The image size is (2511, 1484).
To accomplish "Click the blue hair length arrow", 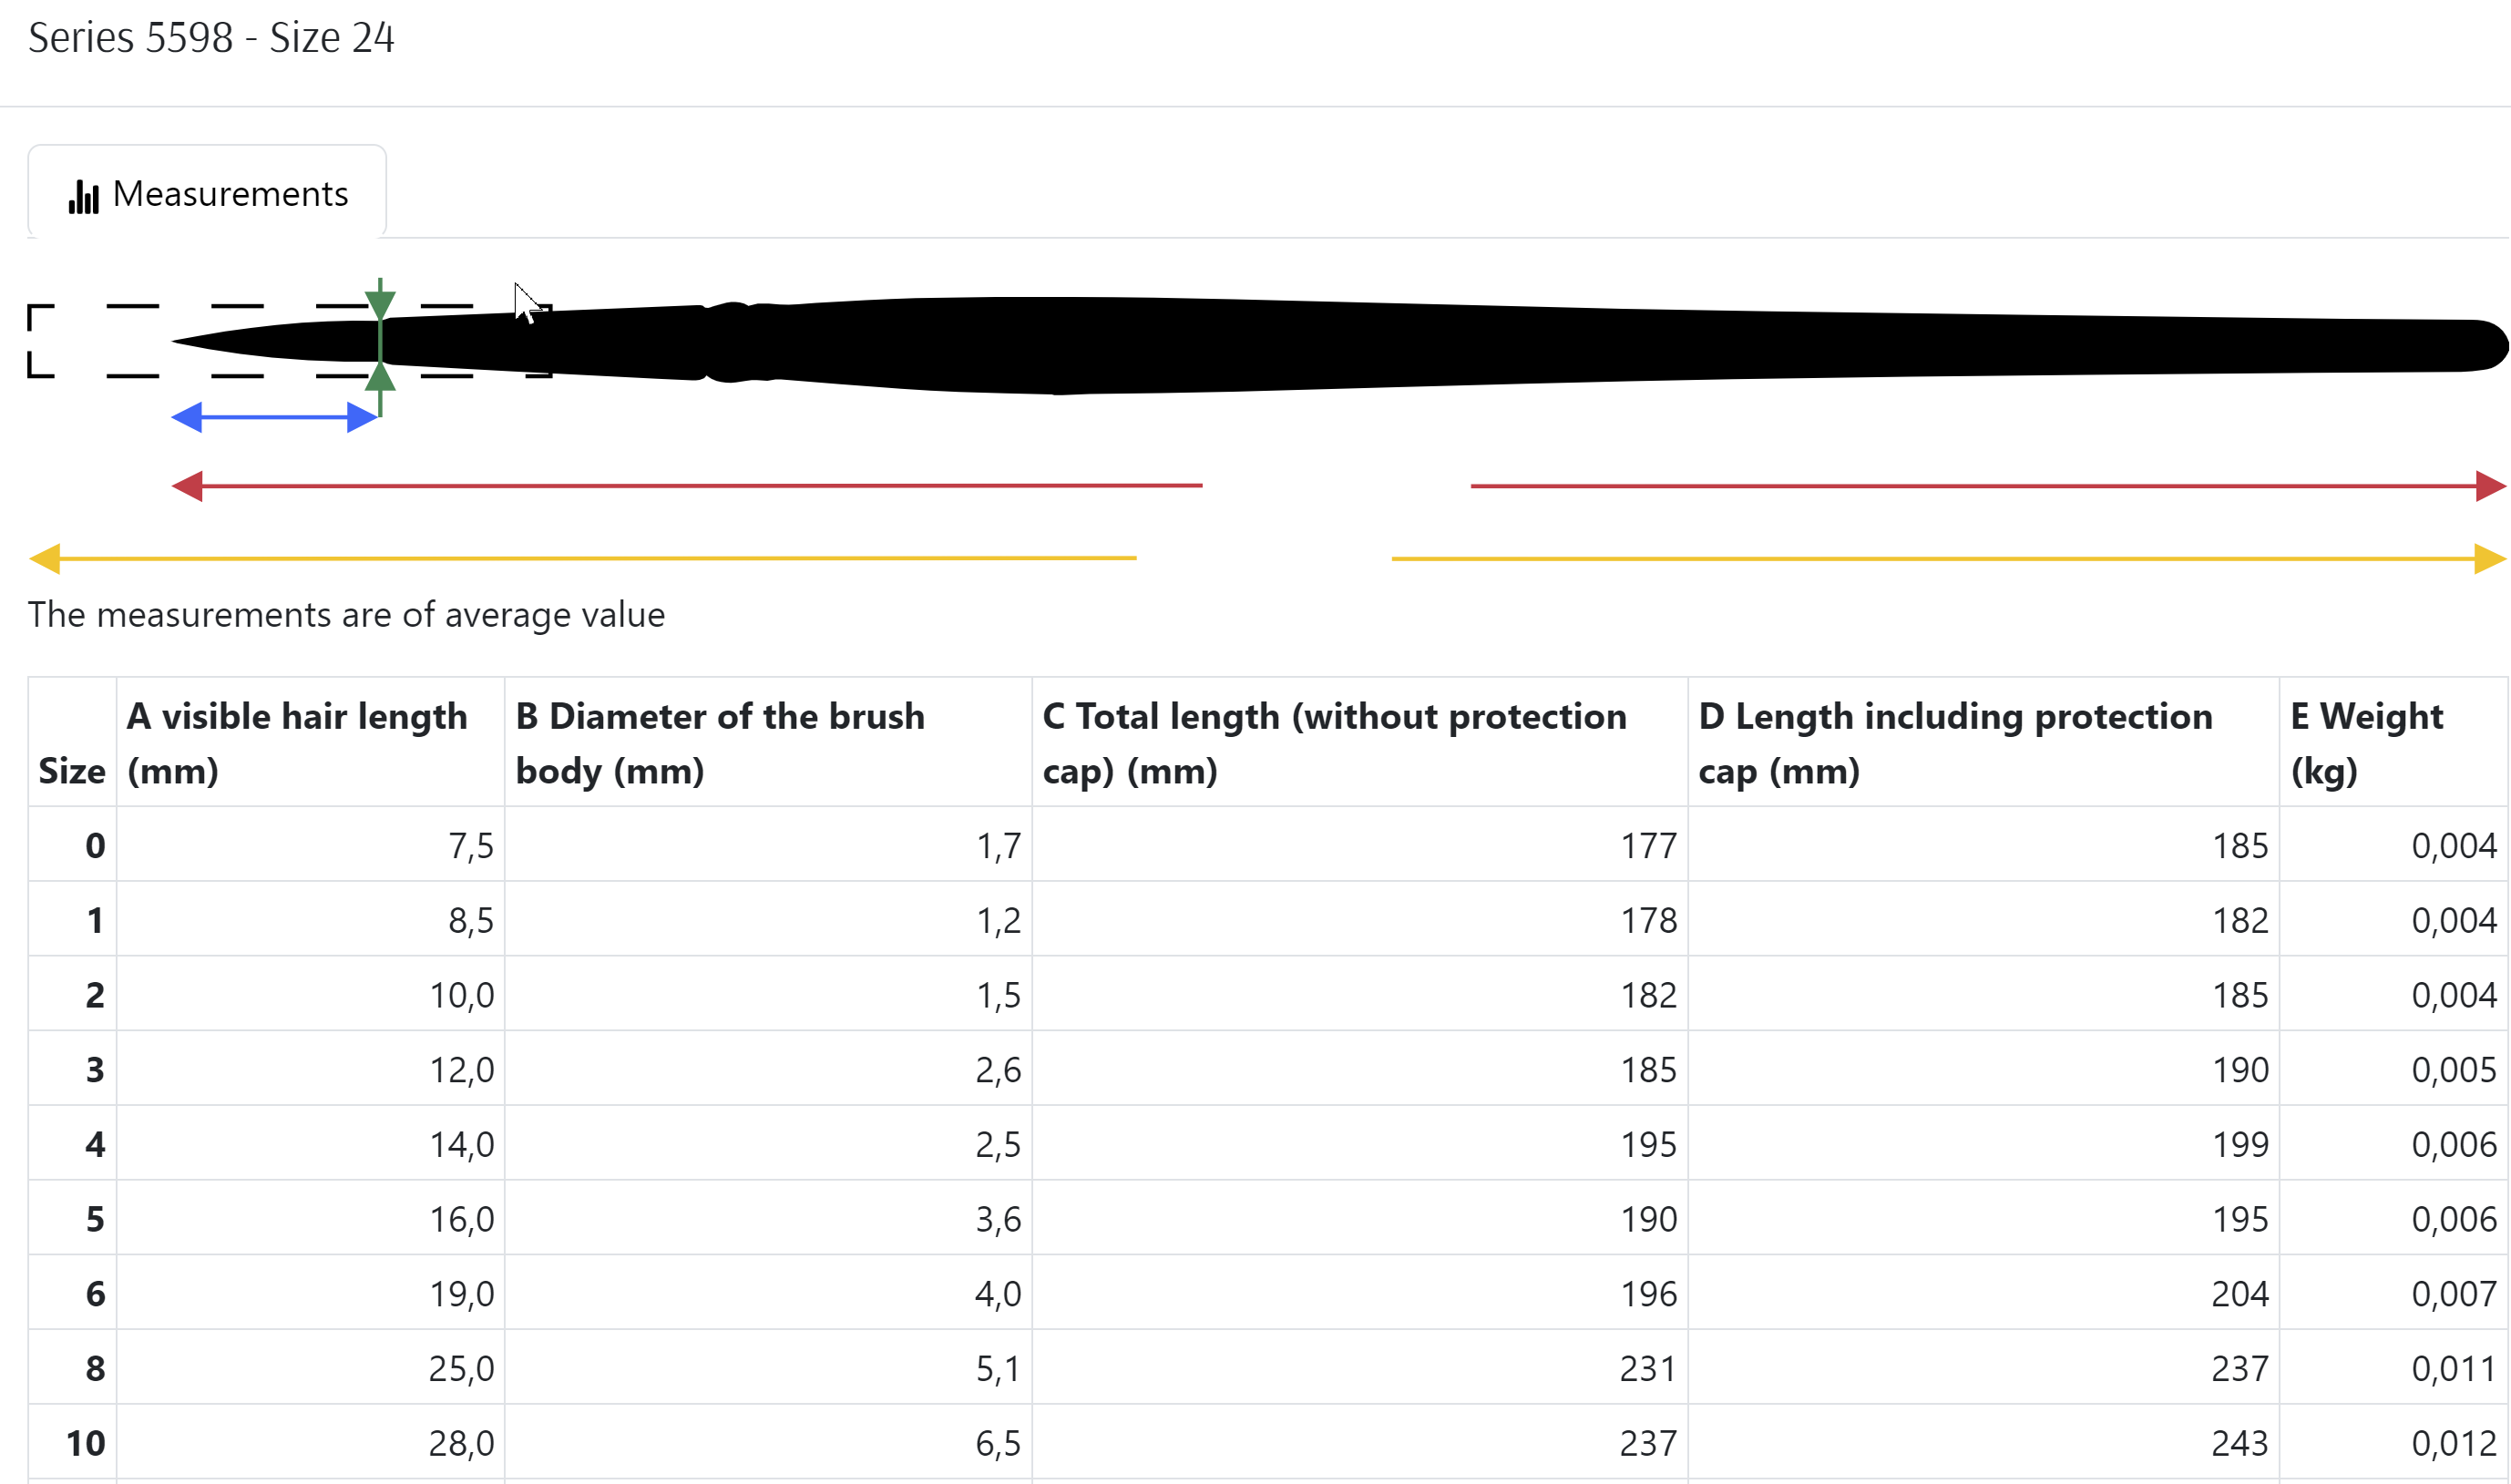I will (x=275, y=417).
